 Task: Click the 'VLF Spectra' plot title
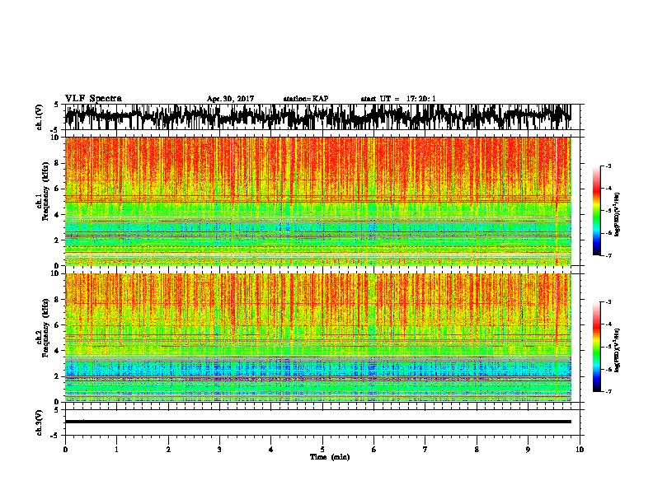93,99
